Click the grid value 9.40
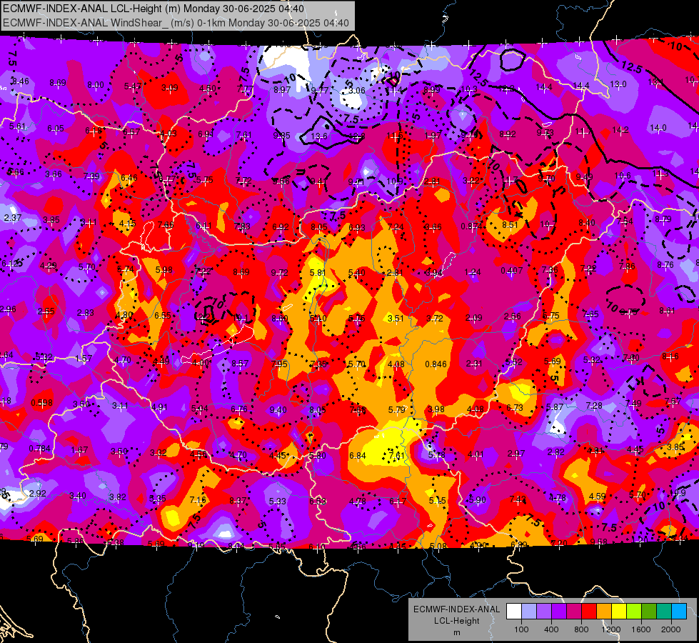The image size is (699, 643). click(x=278, y=410)
